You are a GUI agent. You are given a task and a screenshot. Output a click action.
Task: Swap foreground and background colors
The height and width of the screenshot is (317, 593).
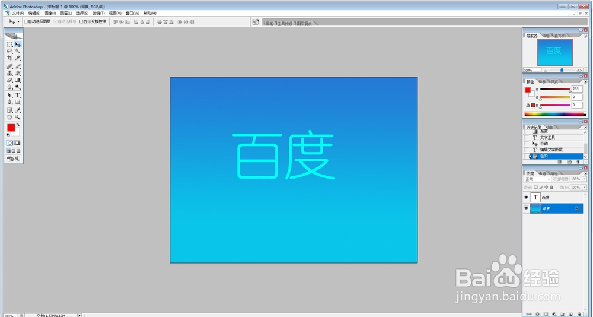(18, 125)
